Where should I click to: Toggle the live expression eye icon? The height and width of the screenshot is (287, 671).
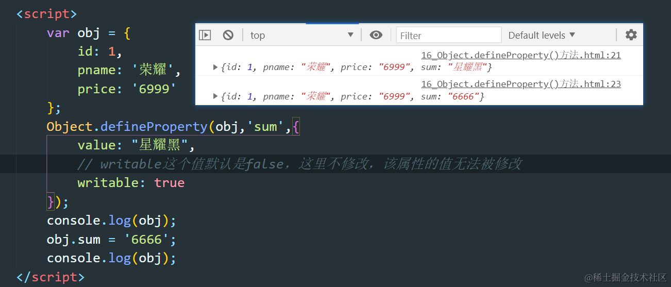[376, 35]
